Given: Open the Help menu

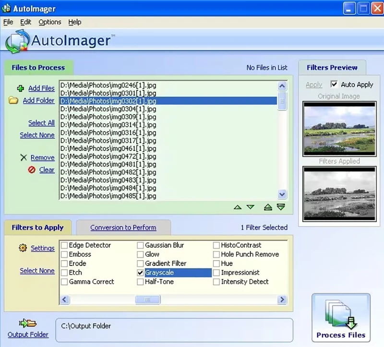Looking at the screenshot, I should click(75, 22).
